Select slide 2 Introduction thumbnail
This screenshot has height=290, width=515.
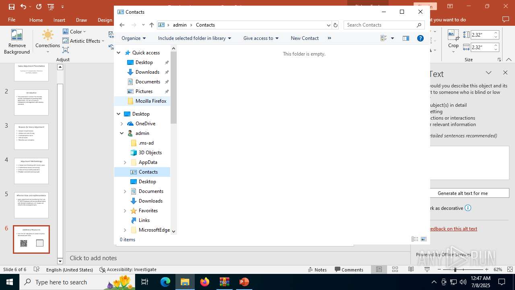(31, 103)
